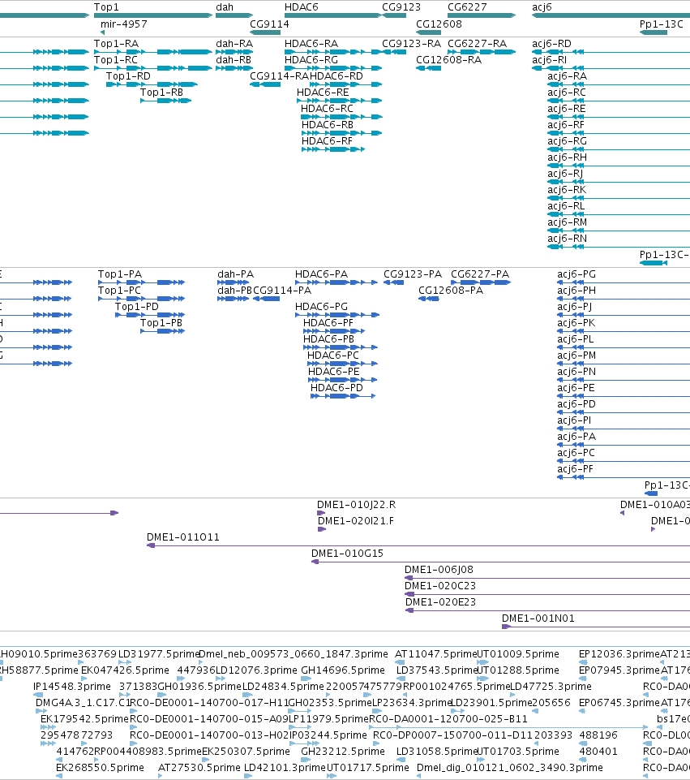Screen dimensions: 690x780
Task: Click the mir-4957 gene label
Action: point(124,24)
